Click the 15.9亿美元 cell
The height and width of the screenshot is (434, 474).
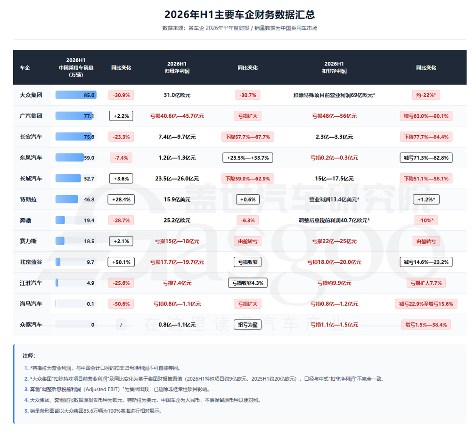click(177, 199)
